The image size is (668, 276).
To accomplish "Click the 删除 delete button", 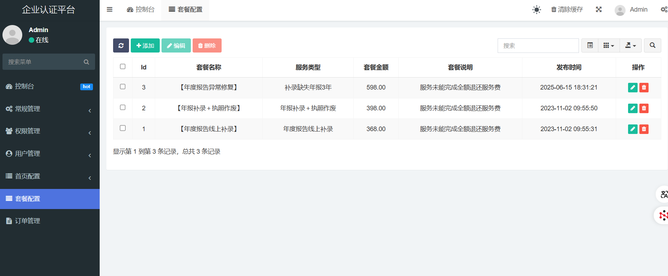I will tap(207, 45).
